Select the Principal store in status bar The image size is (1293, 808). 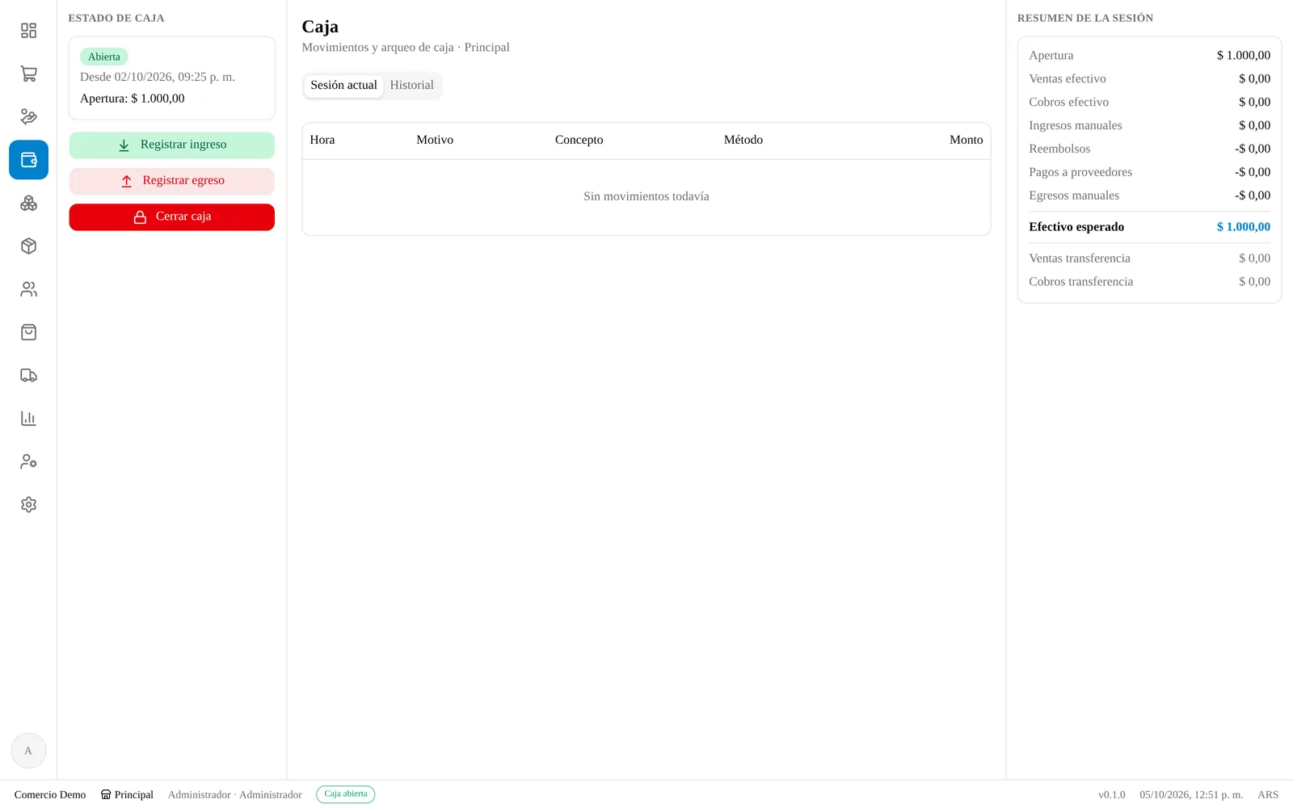(127, 795)
